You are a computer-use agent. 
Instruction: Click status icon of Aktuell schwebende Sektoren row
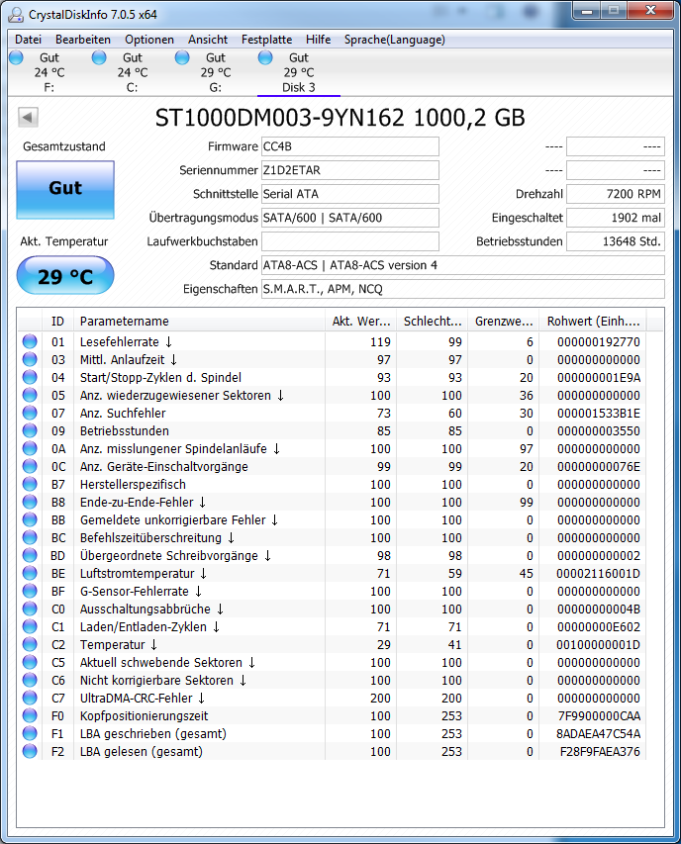click(x=30, y=662)
